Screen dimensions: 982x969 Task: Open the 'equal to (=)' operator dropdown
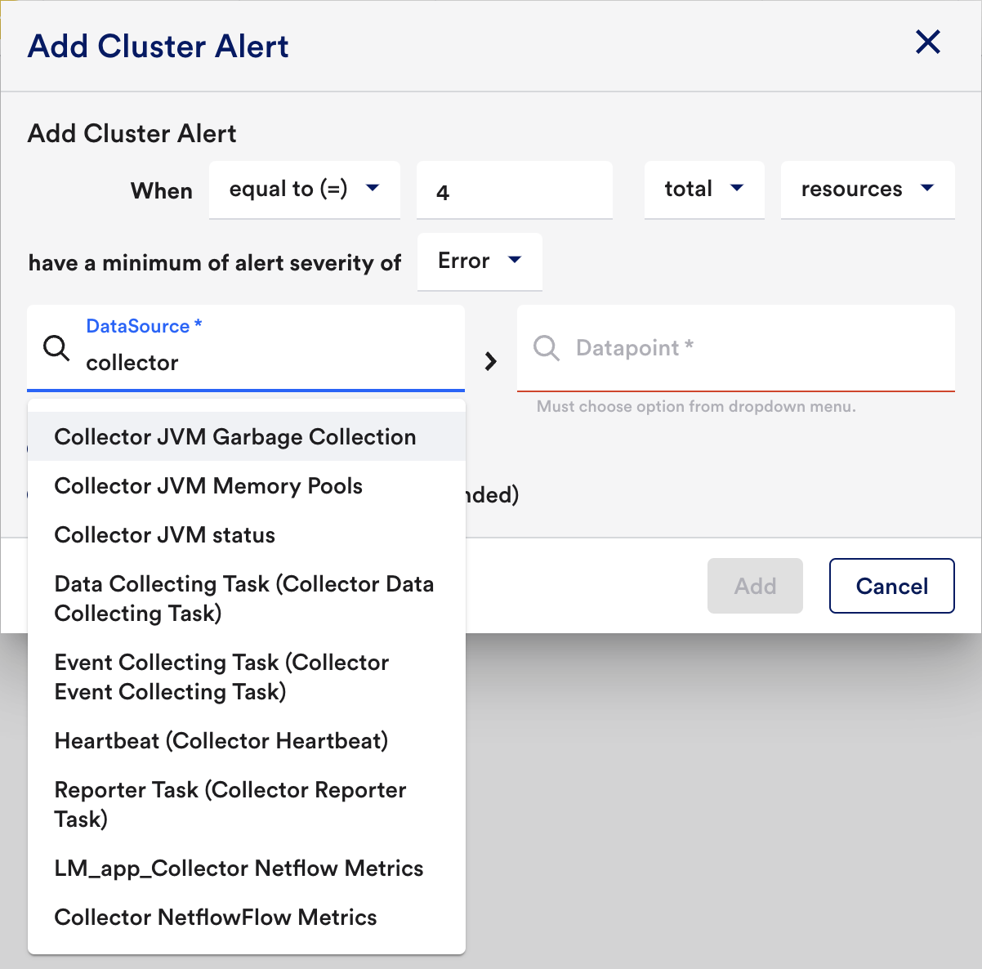[x=304, y=190]
